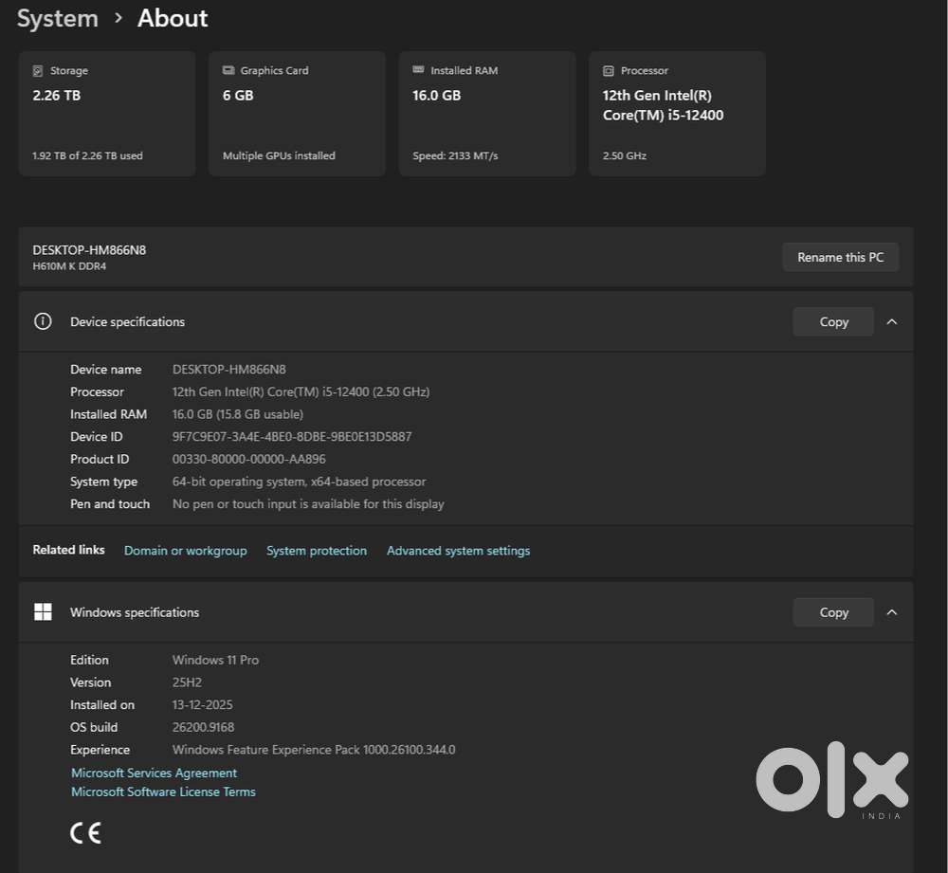Click the Installed RAM icon
948x873 pixels.
418,70
